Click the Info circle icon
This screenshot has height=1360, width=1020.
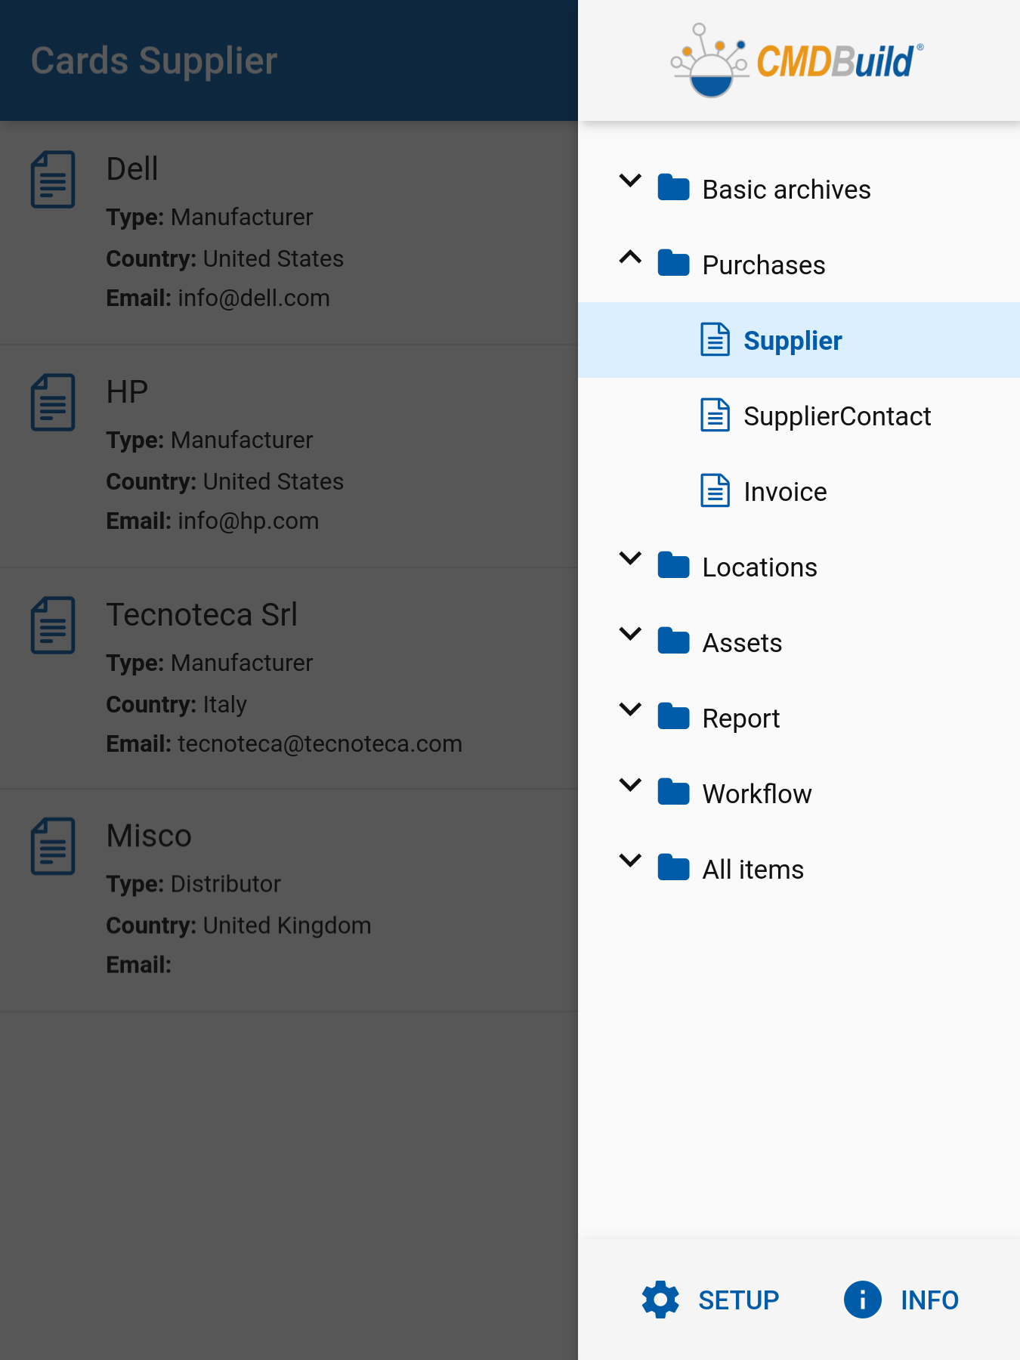coord(862,1300)
